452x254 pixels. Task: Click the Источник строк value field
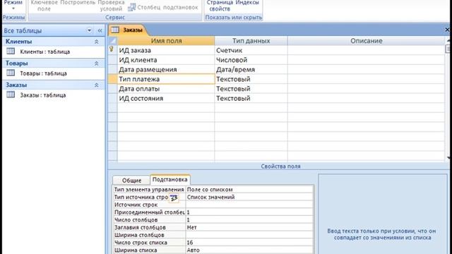[x=249, y=205]
